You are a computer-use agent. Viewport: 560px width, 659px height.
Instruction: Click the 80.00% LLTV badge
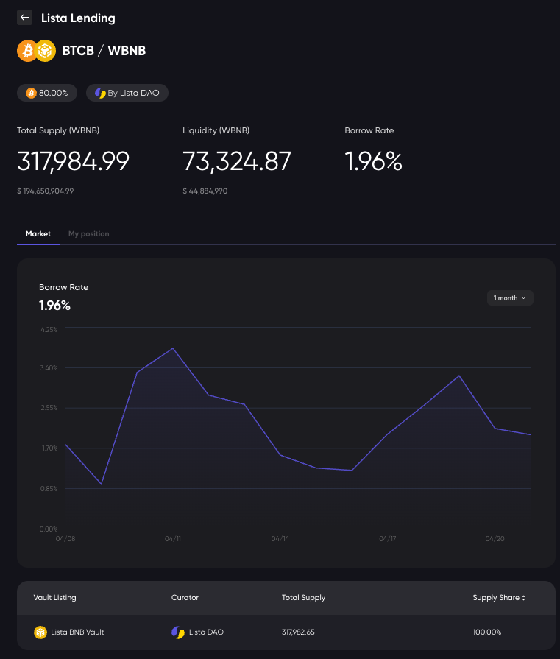coord(47,93)
